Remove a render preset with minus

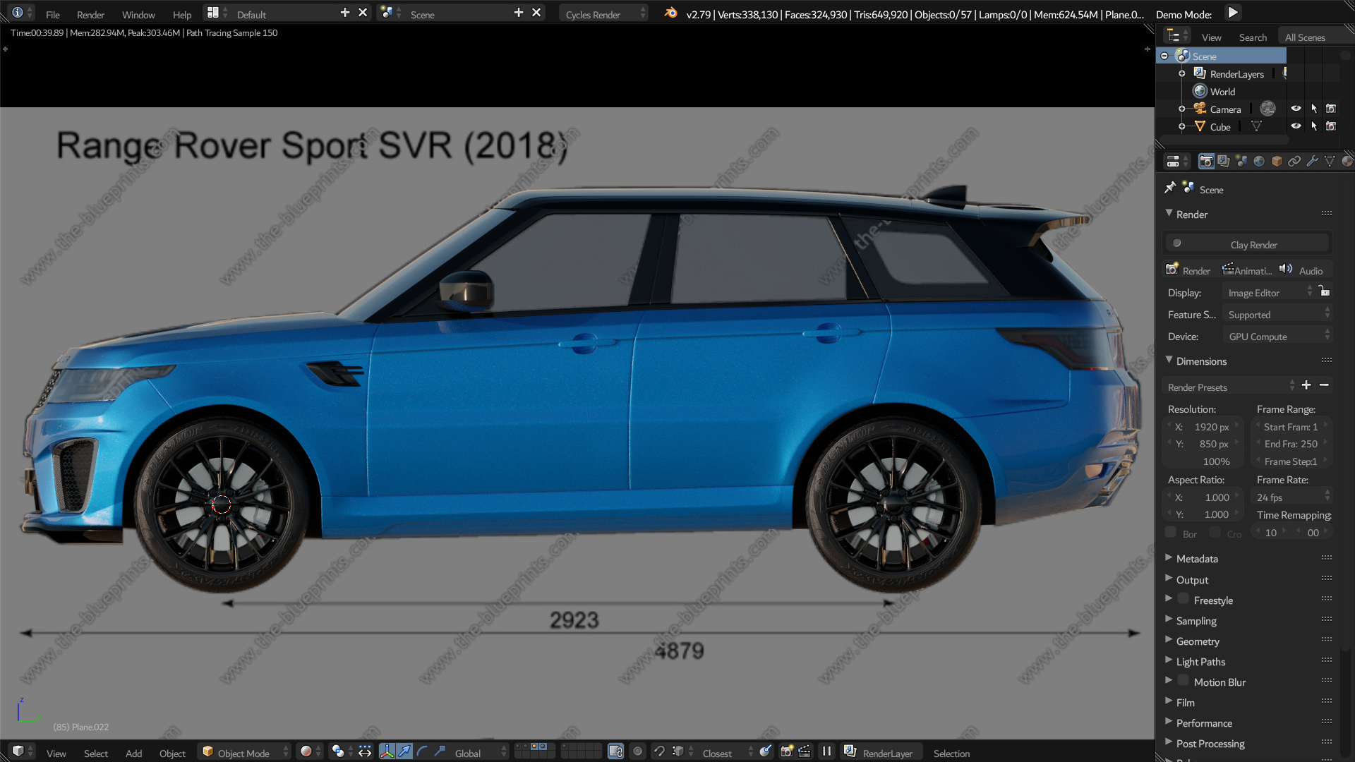(1324, 385)
